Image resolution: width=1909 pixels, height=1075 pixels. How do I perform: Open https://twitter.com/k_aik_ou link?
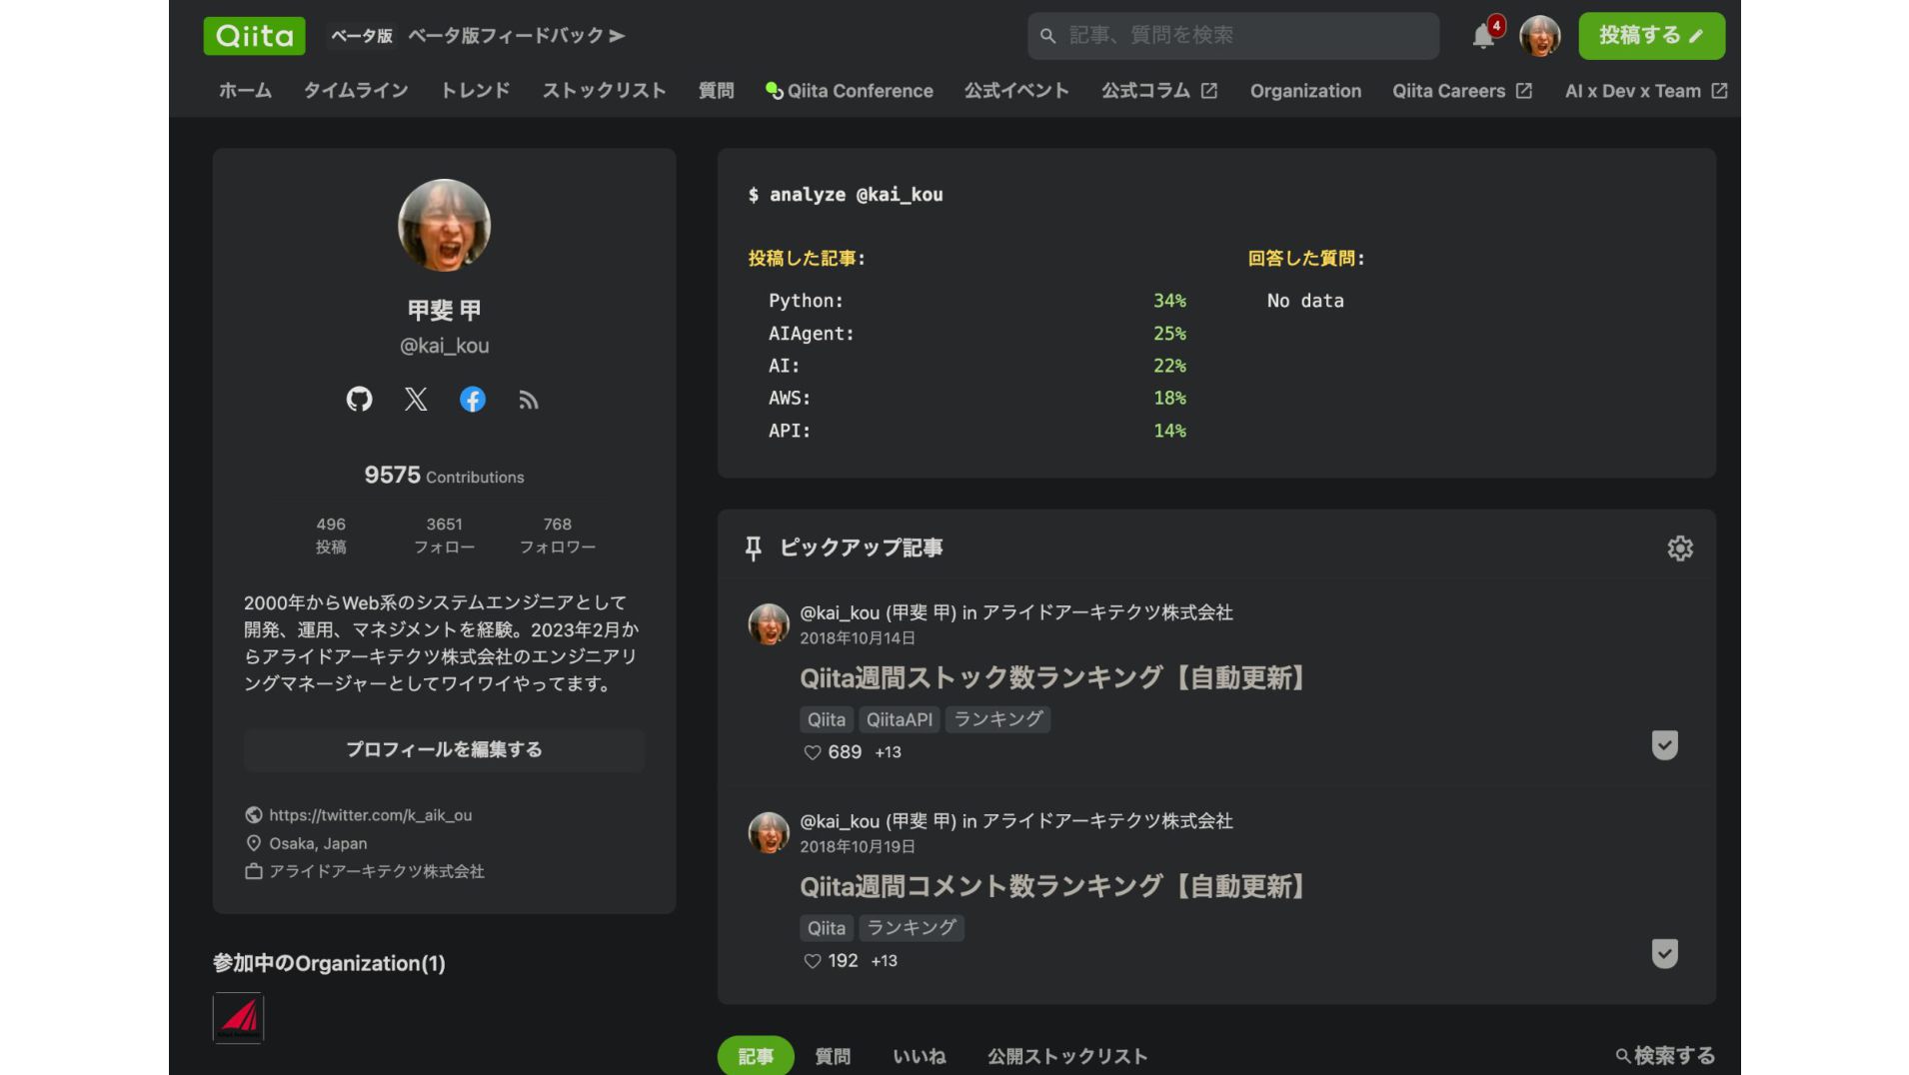pos(370,815)
